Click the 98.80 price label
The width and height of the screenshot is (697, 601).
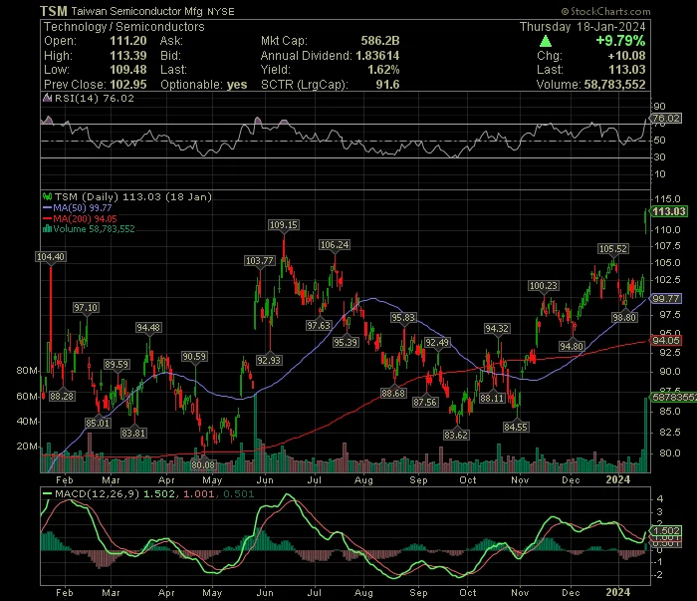tap(624, 317)
